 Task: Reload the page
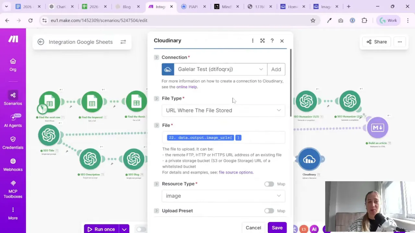click(x=30, y=20)
